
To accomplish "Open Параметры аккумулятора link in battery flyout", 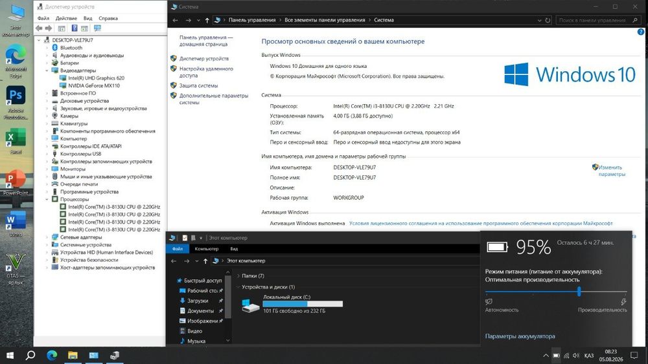I will (x=520, y=336).
